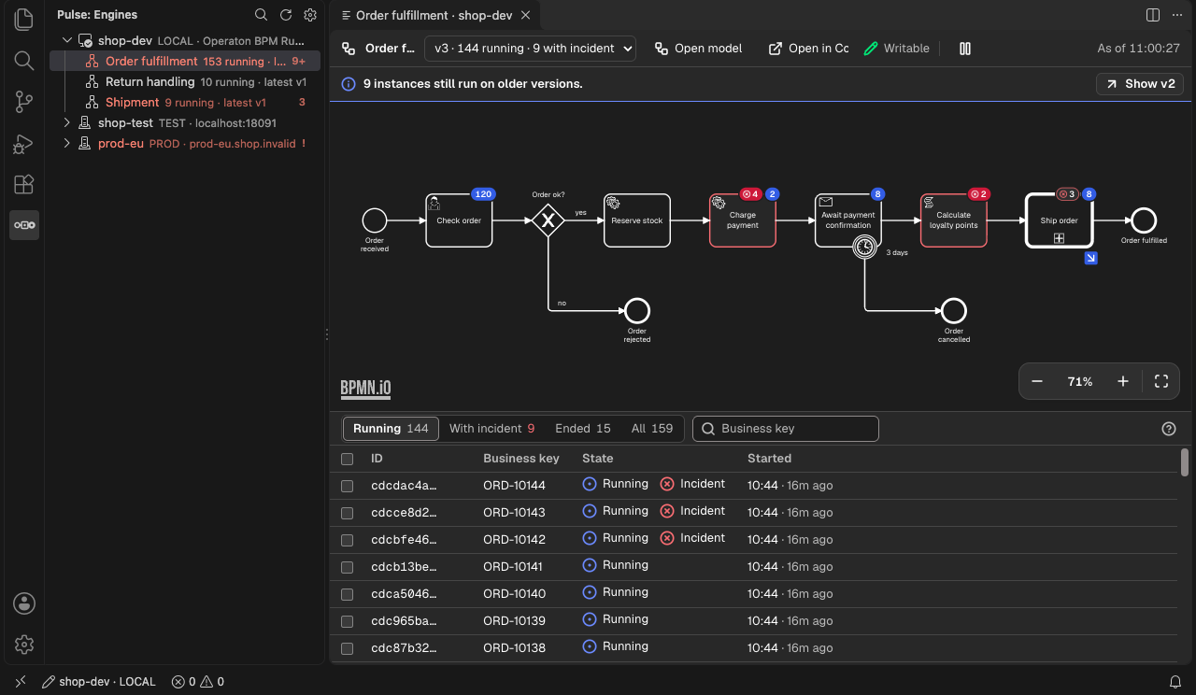The height and width of the screenshot is (695, 1196).
Task: Collapse the shop-dev engine node
Action: coord(67,41)
